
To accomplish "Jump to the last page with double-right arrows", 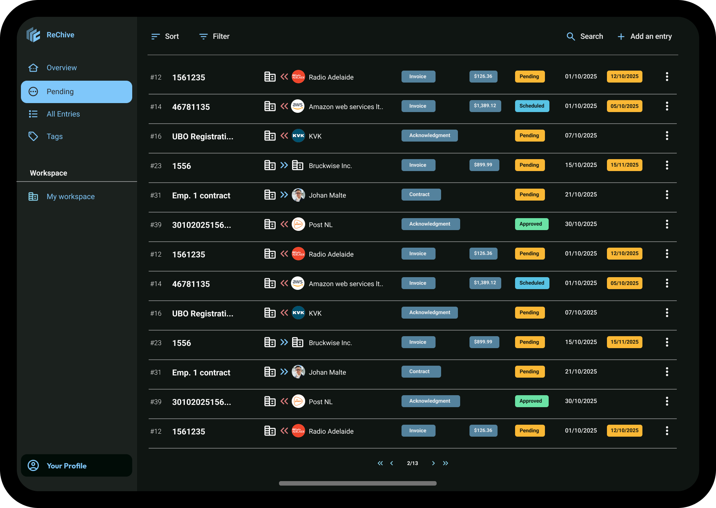I will (x=446, y=463).
